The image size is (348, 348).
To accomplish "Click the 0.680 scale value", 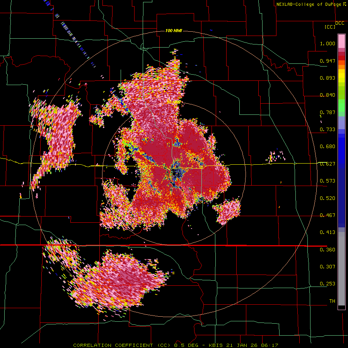I will coord(328,147).
